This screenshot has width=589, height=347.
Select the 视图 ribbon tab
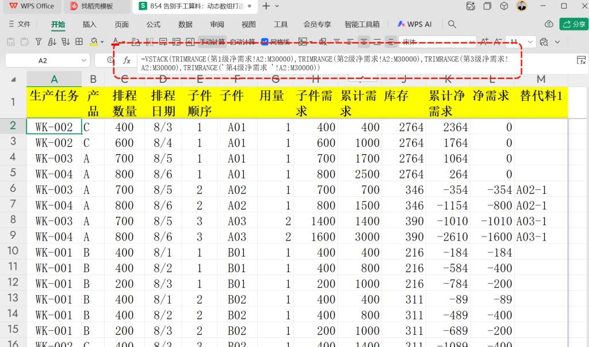[248, 24]
